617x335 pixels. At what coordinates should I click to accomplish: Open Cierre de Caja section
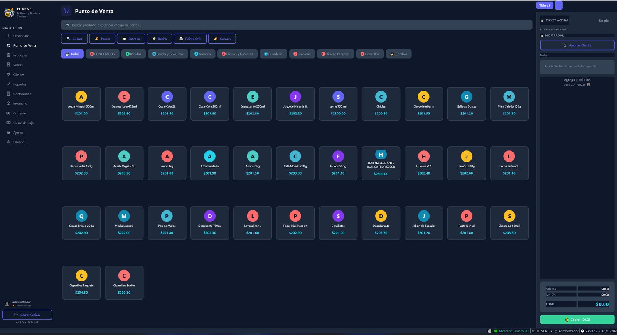tap(23, 123)
